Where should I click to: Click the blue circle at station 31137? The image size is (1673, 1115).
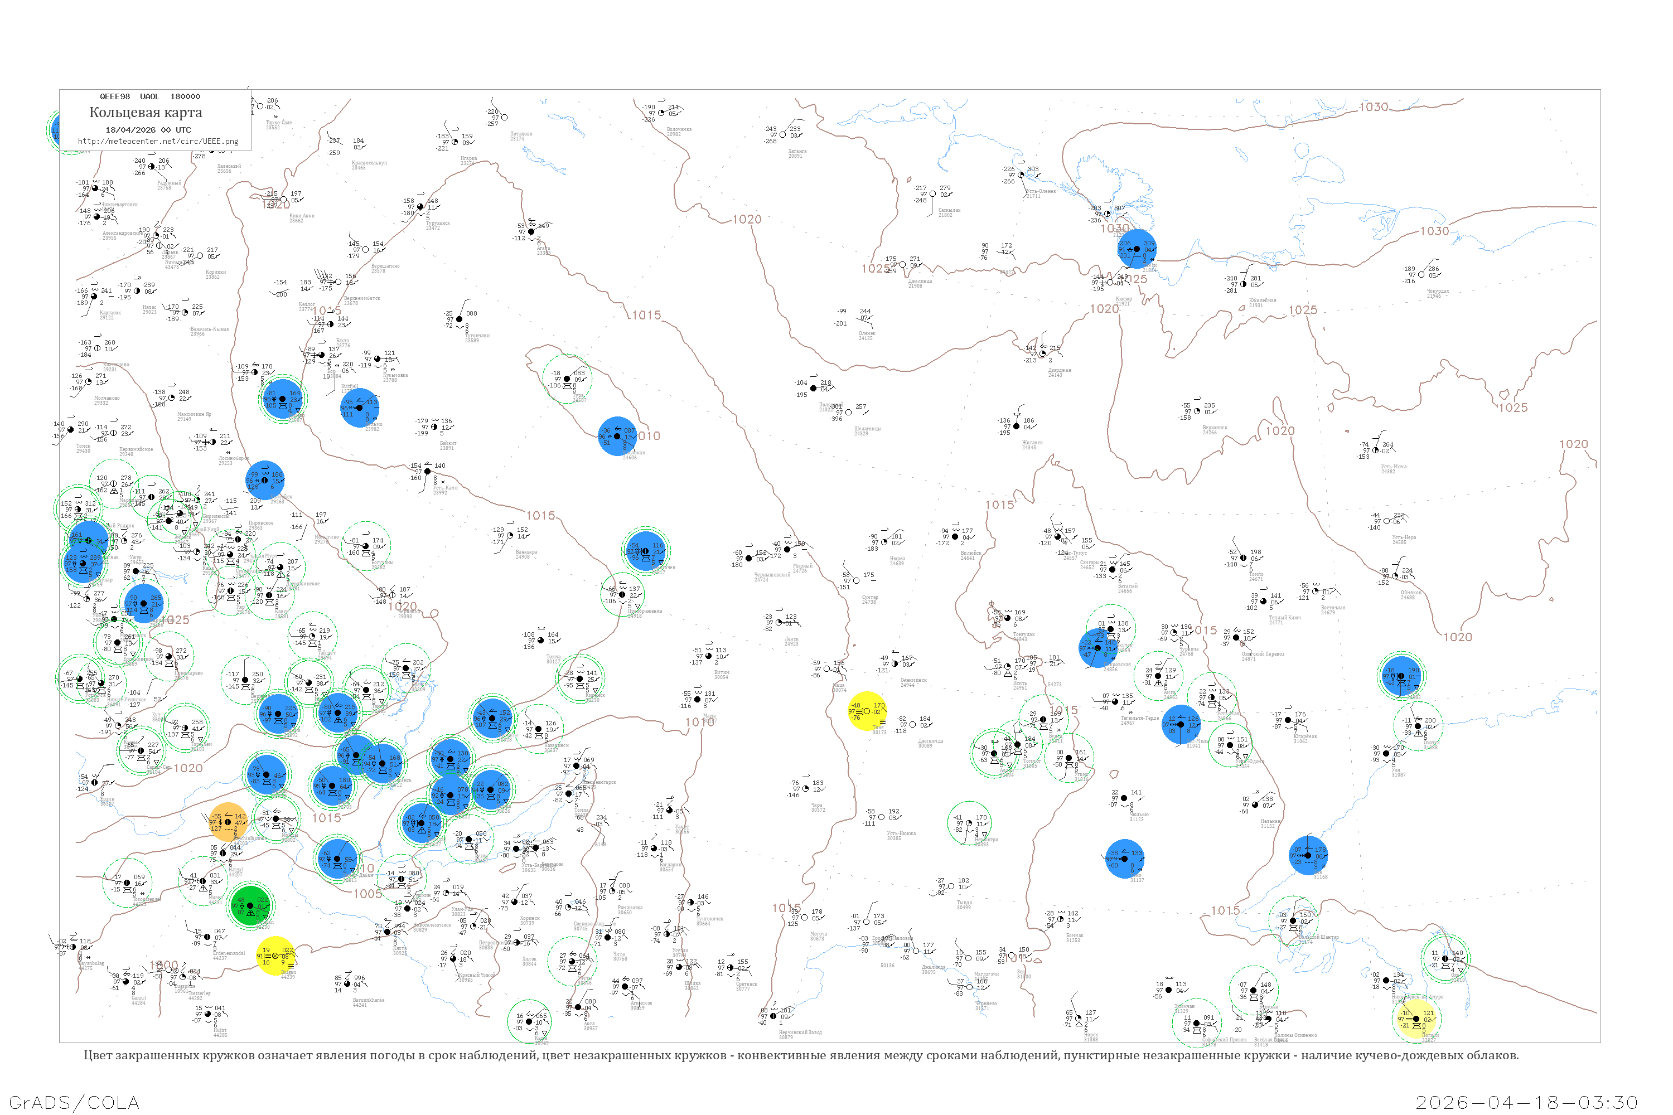(x=1125, y=859)
